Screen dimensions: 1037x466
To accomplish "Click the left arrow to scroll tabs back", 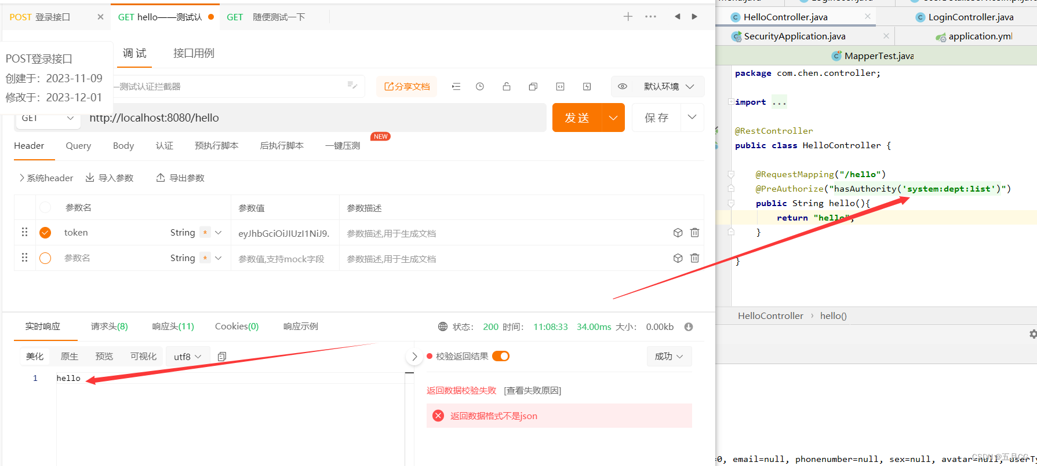I will (677, 16).
